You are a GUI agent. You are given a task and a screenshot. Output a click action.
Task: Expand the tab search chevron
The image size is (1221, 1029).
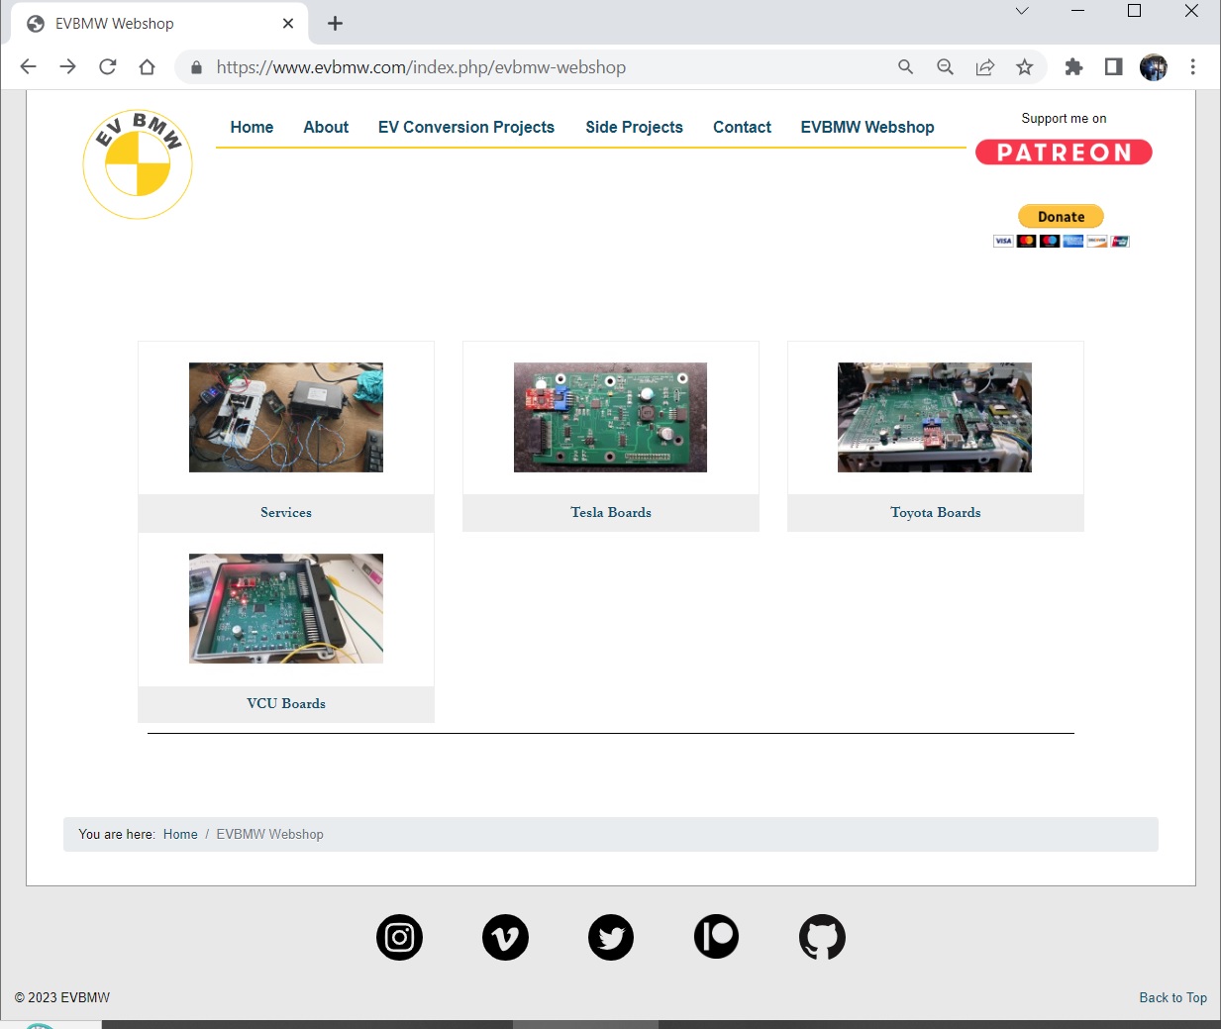(x=1022, y=11)
